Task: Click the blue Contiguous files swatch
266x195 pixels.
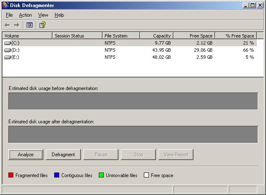Action: (57, 175)
